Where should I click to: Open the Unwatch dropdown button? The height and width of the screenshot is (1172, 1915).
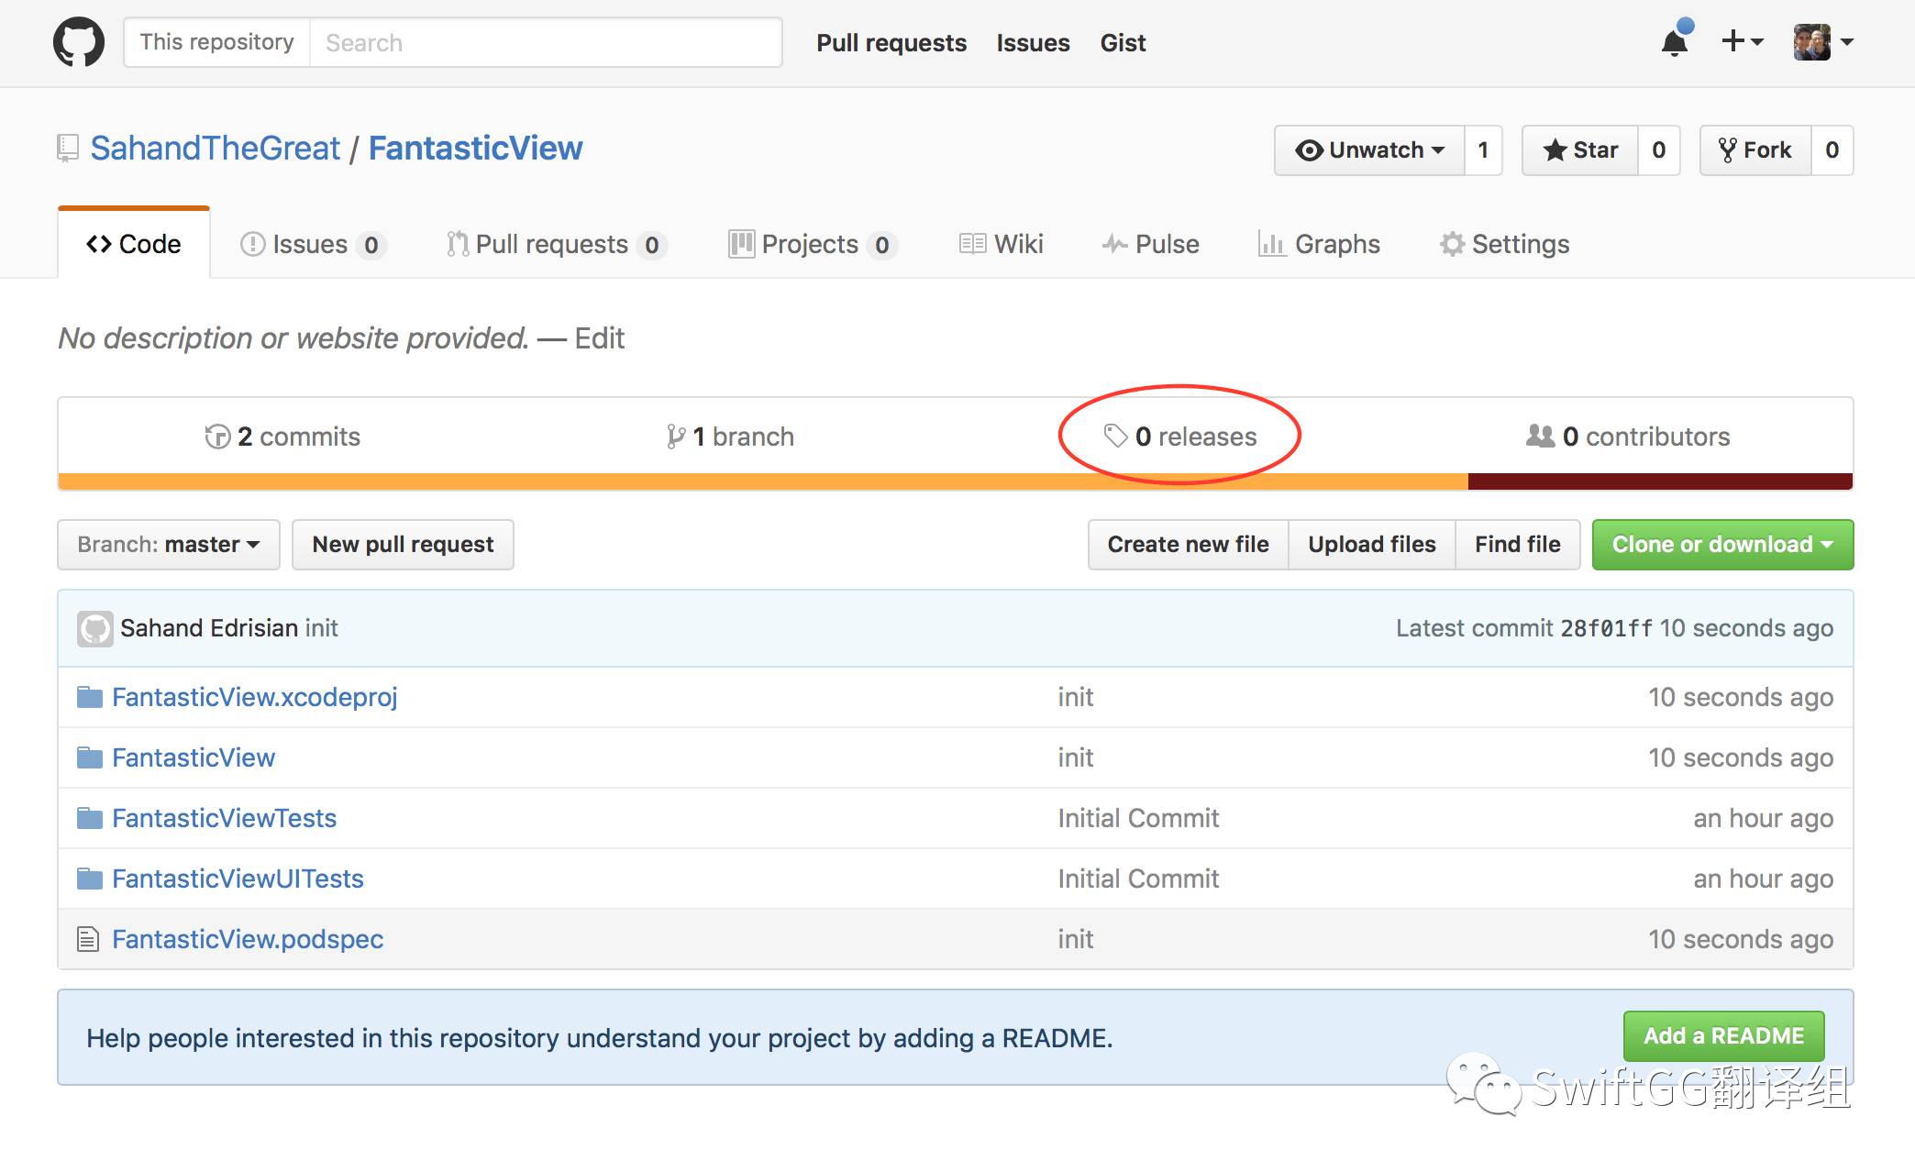tap(1369, 149)
